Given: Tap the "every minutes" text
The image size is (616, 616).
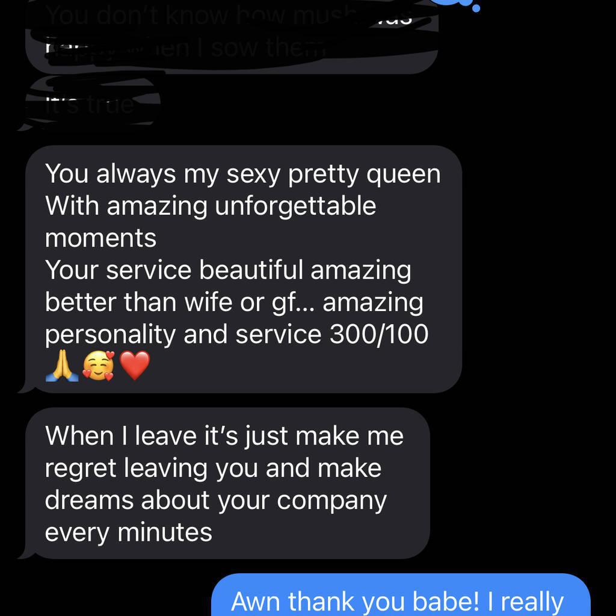Looking at the screenshot, I should 129,533.
